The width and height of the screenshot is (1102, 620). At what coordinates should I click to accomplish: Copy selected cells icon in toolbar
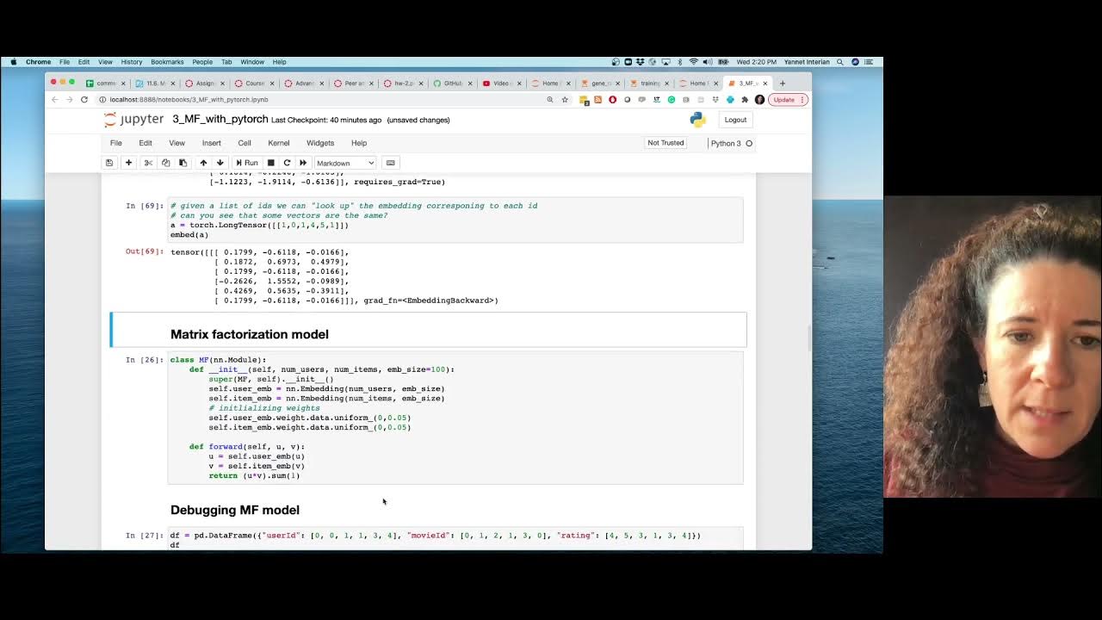(165, 163)
